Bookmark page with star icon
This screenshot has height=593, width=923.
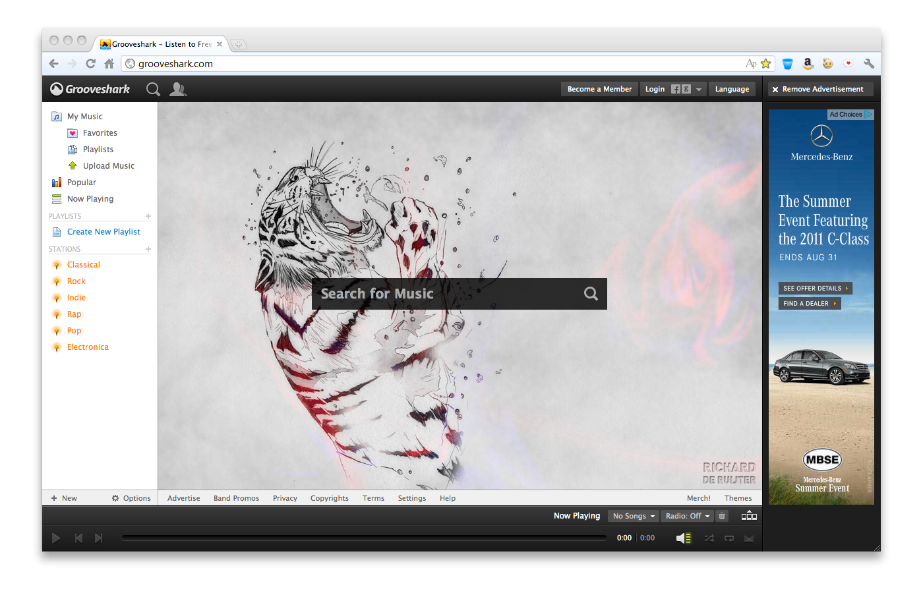pos(765,64)
